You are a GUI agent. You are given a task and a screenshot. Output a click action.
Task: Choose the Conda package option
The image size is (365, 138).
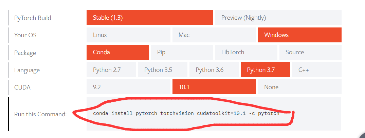click(117, 52)
